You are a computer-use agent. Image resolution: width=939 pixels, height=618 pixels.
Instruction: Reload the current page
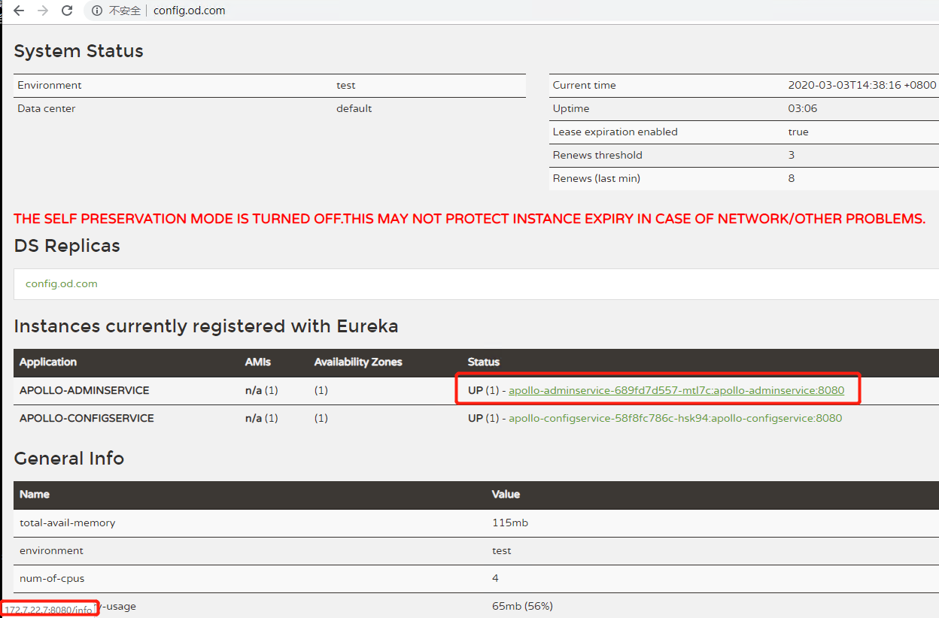click(67, 11)
